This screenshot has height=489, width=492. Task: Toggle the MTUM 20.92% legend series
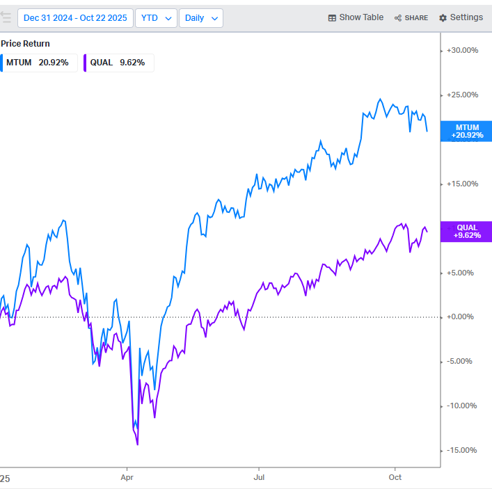click(x=38, y=63)
